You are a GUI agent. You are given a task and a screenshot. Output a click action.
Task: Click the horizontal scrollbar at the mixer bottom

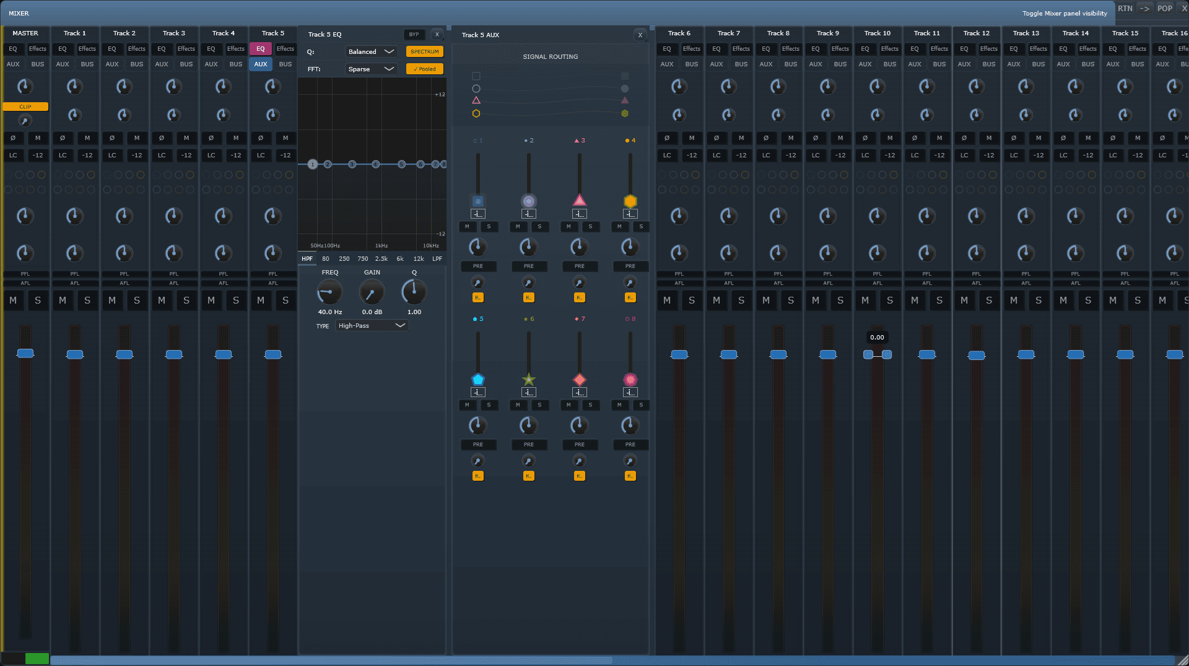[x=331, y=660]
